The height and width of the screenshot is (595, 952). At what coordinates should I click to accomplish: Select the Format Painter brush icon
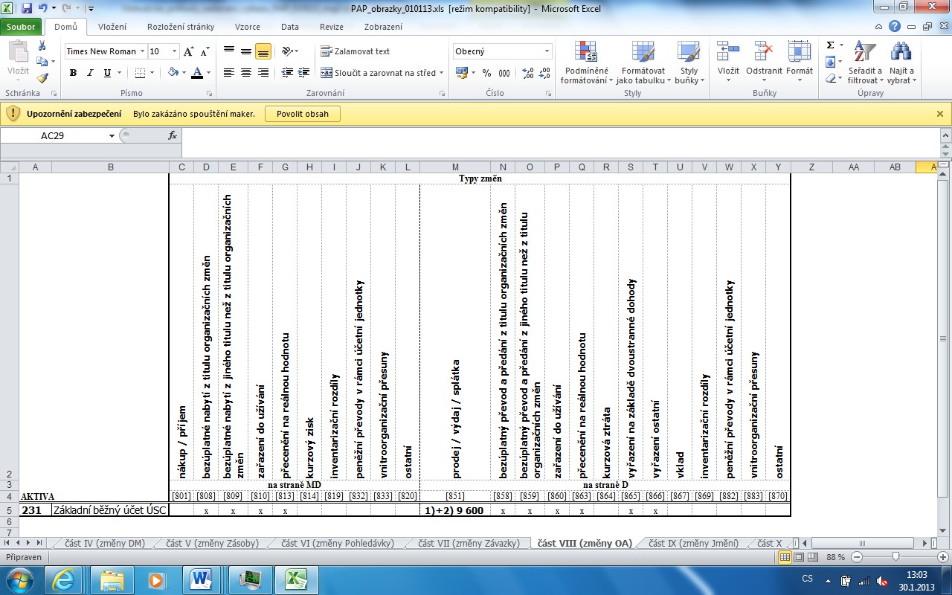click(42, 77)
